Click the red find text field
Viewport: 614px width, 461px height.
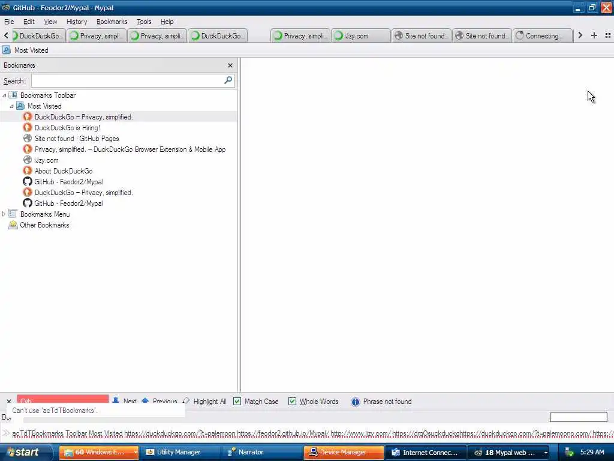[x=62, y=399]
